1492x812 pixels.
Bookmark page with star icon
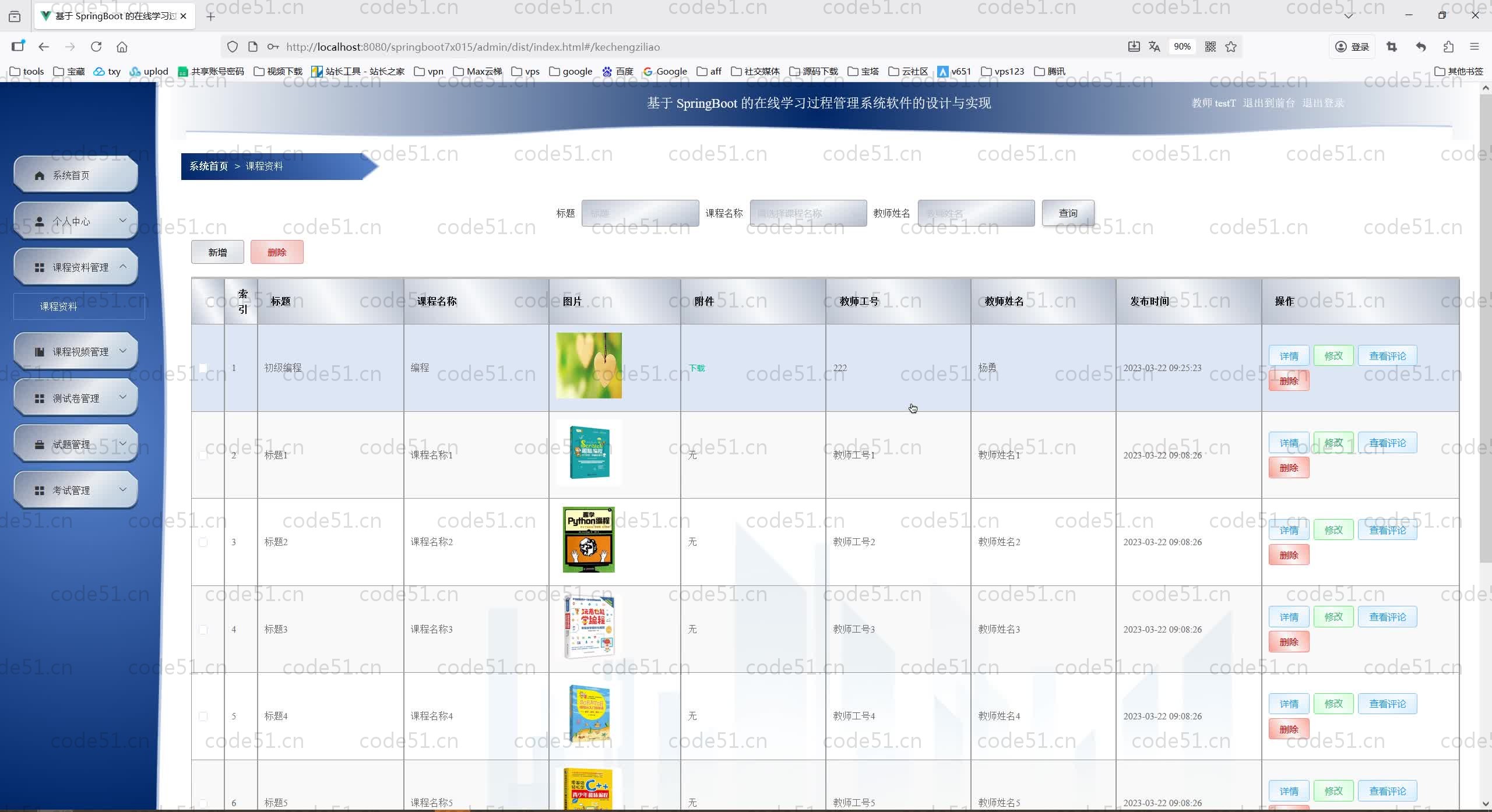[1231, 47]
